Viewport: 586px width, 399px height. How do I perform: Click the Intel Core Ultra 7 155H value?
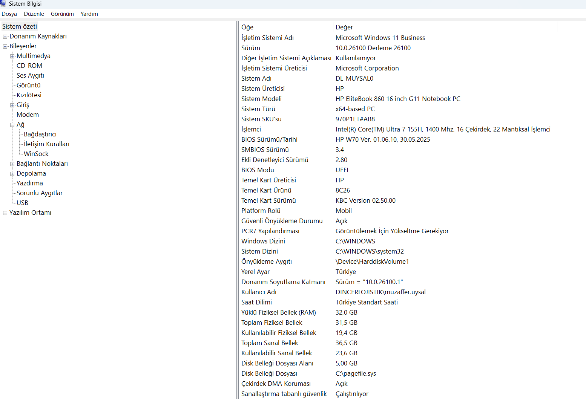[443, 129]
